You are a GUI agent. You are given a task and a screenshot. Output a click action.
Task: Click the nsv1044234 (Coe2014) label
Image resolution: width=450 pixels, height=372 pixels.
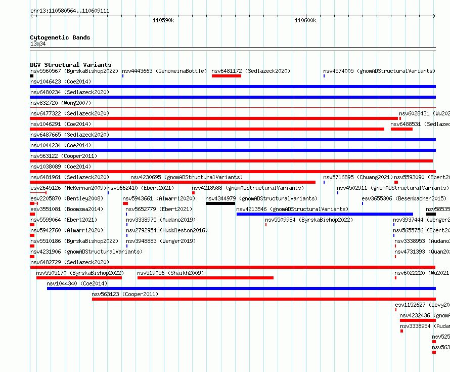[x=61, y=145]
